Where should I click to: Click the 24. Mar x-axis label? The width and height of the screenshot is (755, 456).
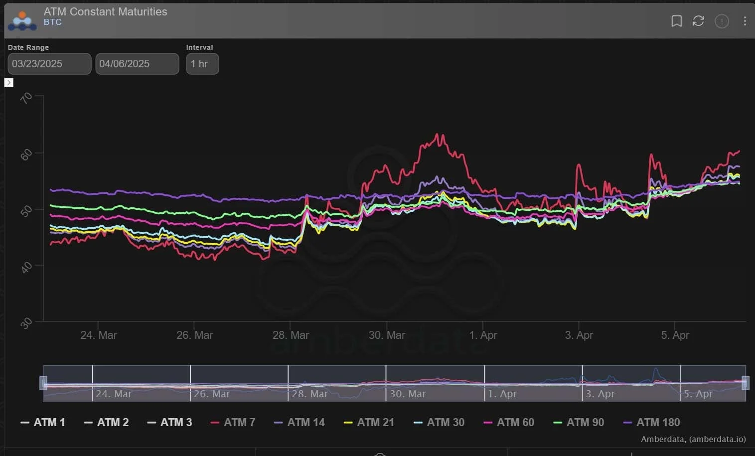99,335
